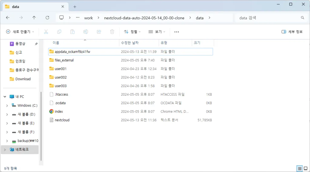
Task: Show hidden breadcrumb path ellipsis
Action: 78,18
